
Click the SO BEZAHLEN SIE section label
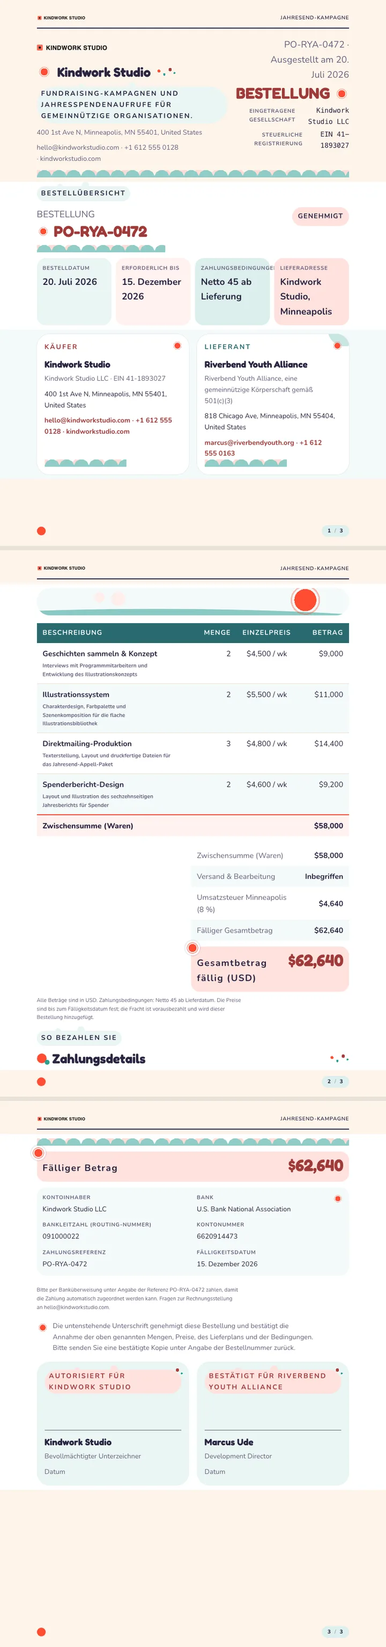79,1038
